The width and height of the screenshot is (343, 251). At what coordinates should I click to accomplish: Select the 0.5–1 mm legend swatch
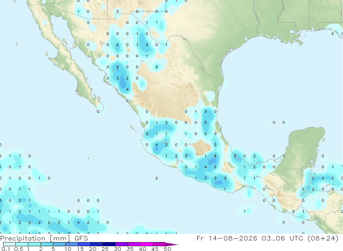(x=22, y=244)
